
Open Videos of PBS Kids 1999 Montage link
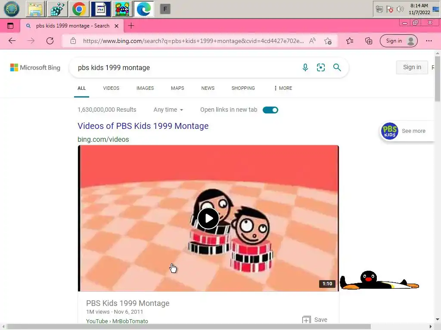tap(143, 126)
